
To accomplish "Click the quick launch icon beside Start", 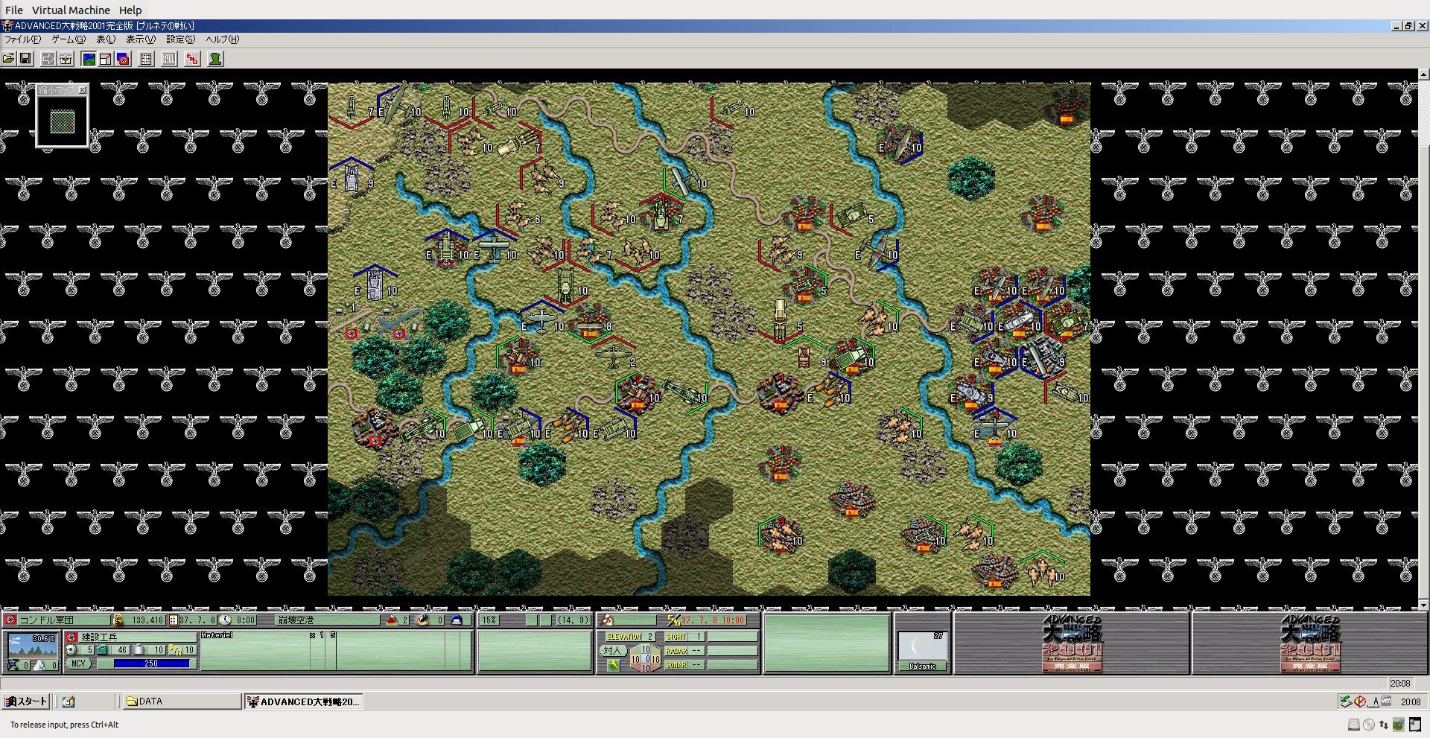I will 69,702.
